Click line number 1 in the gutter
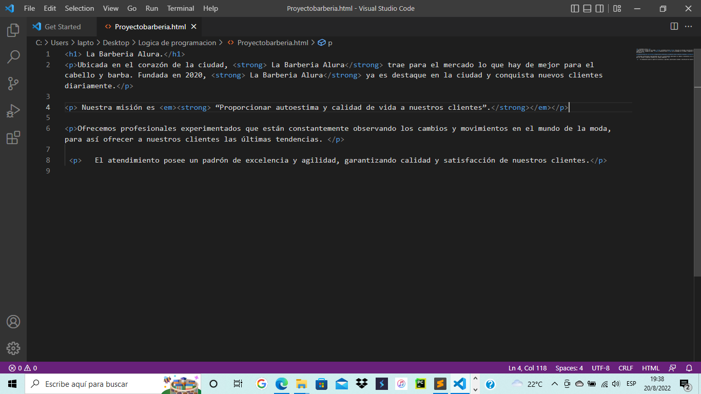Viewport: 701px width, 394px height. [x=48, y=54]
